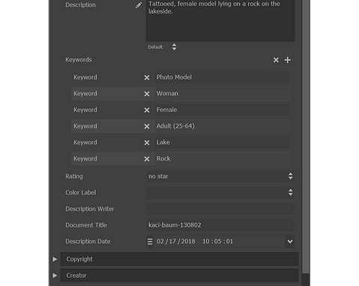Open the Default language stepper under Description
Image resolution: width=359 pixels, height=286 pixels.
click(x=174, y=47)
